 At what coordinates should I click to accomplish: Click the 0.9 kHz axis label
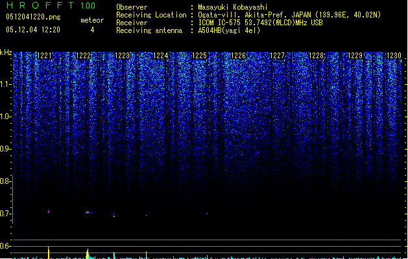pyautogui.click(x=5, y=149)
